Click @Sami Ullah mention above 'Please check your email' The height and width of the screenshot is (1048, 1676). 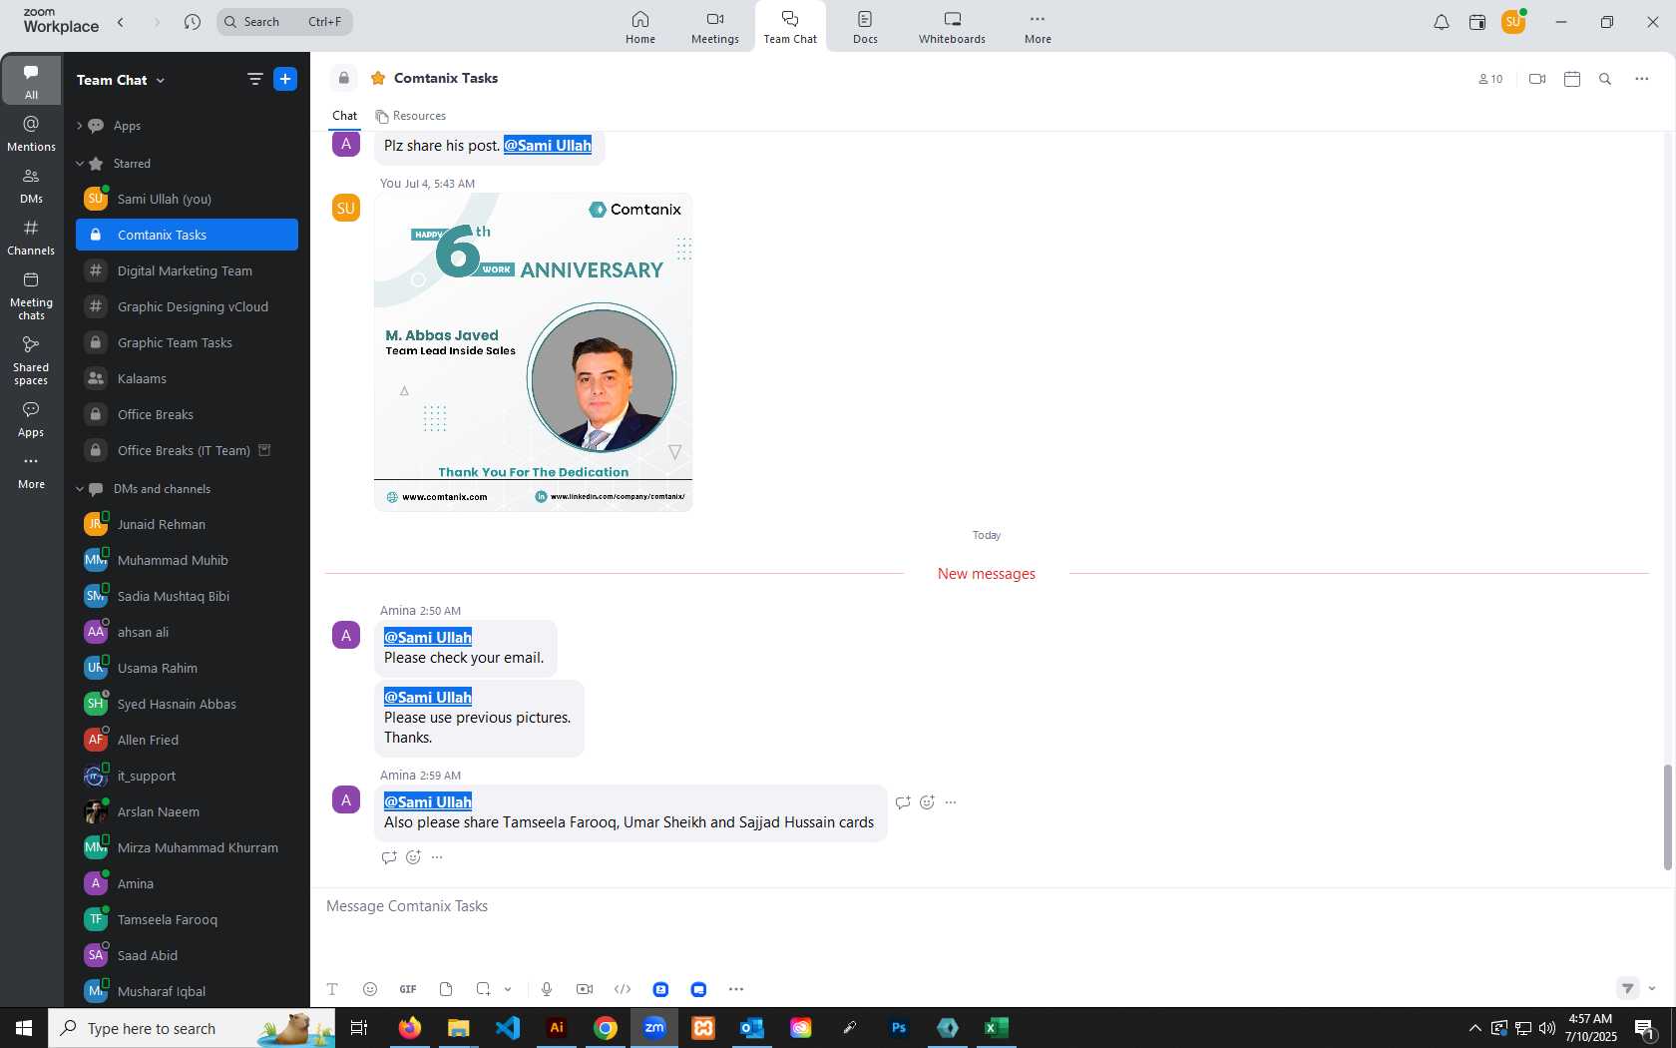pos(428,637)
